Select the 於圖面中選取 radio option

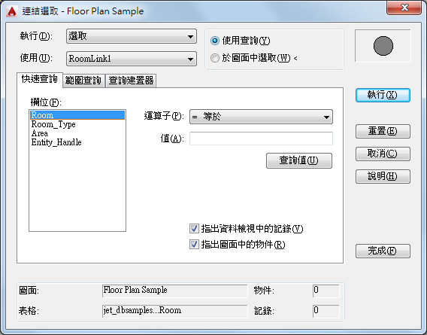tap(215, 58)
